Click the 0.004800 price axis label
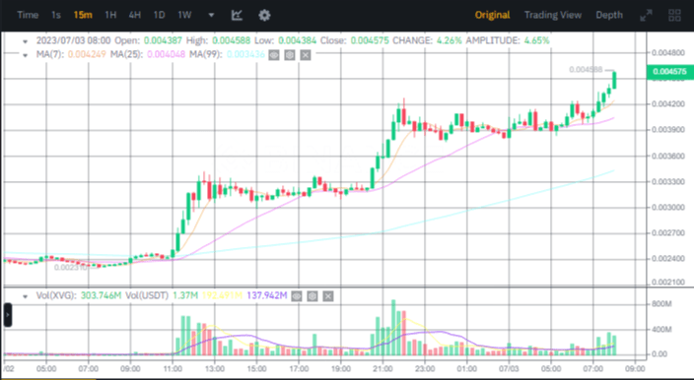Image resolution: width=694 pixels, height=380 pixels. point(668,53)
